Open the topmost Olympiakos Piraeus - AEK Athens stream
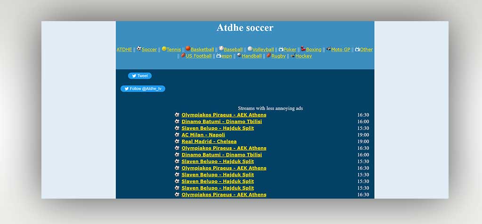 pos(224,115)
